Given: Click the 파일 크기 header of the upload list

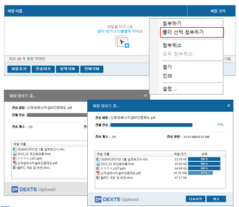Looking at the screenshot, I should [x=211, y=11].
